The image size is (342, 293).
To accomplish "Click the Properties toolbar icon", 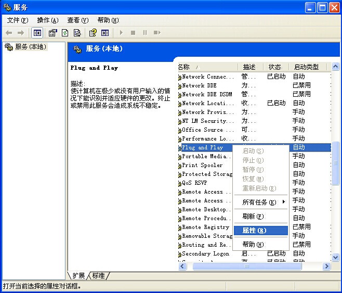I will coord(52,33).
